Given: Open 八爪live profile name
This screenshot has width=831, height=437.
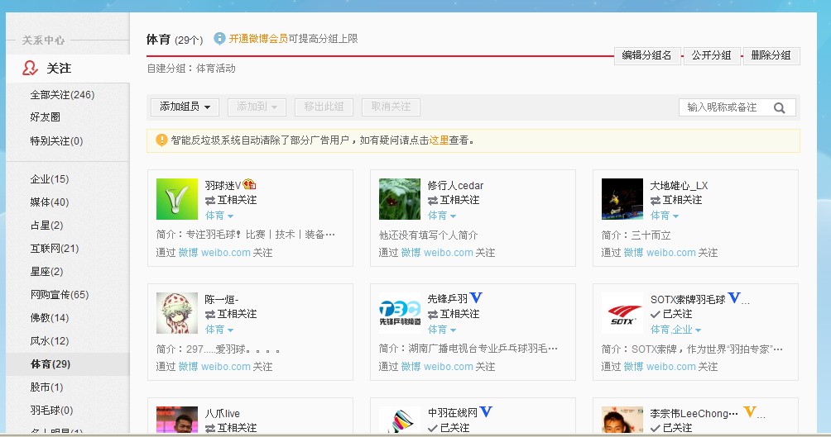Looking at the screenshot, I should (222, 413).
